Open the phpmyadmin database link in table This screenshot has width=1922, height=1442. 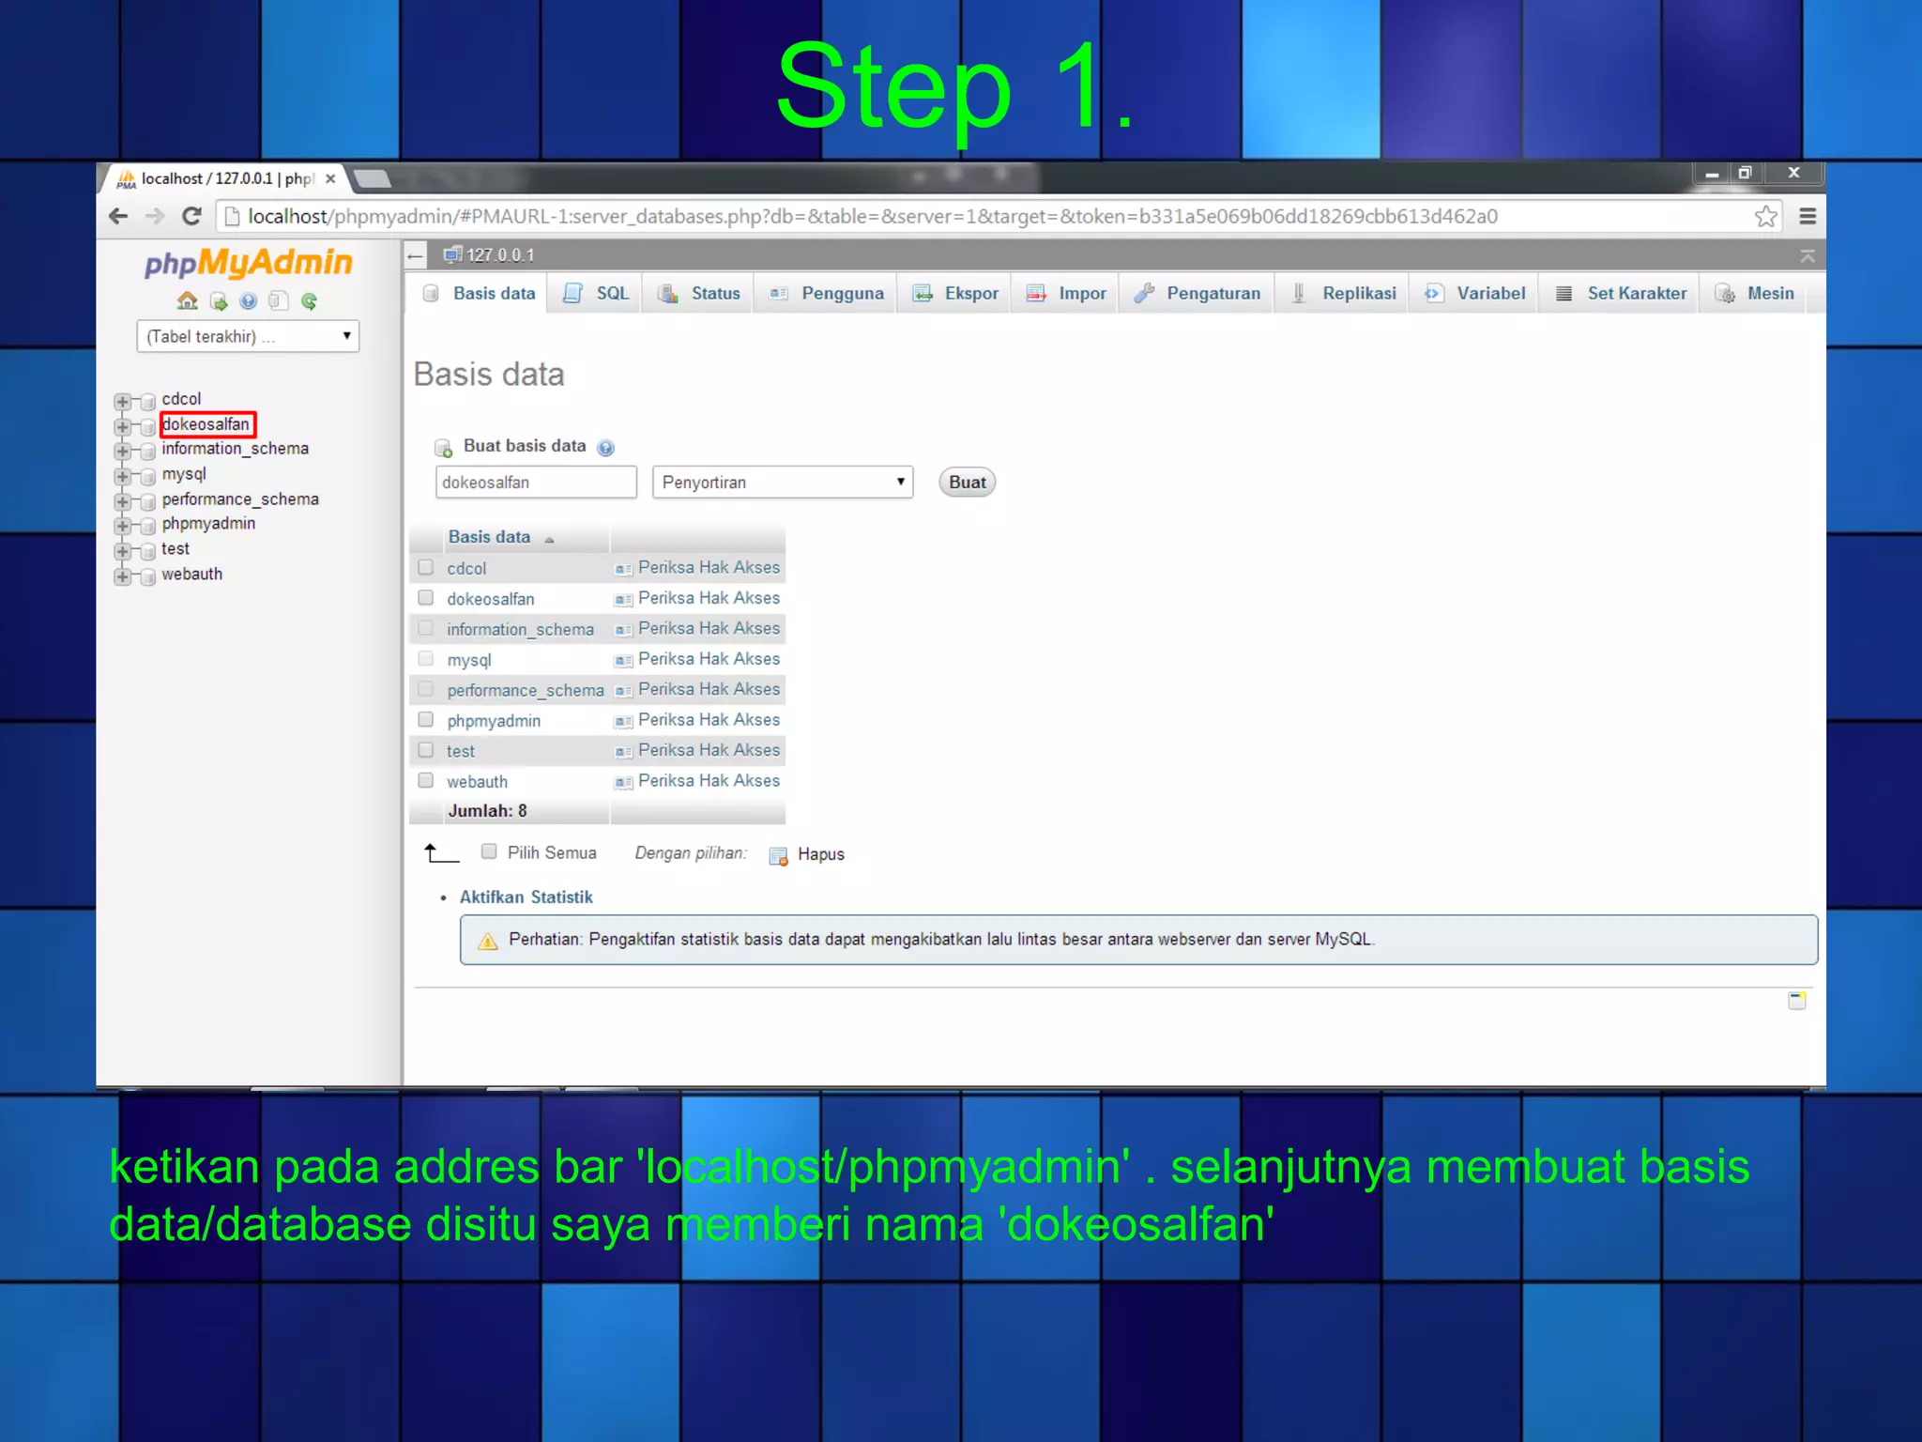click(x=494, y=721)
